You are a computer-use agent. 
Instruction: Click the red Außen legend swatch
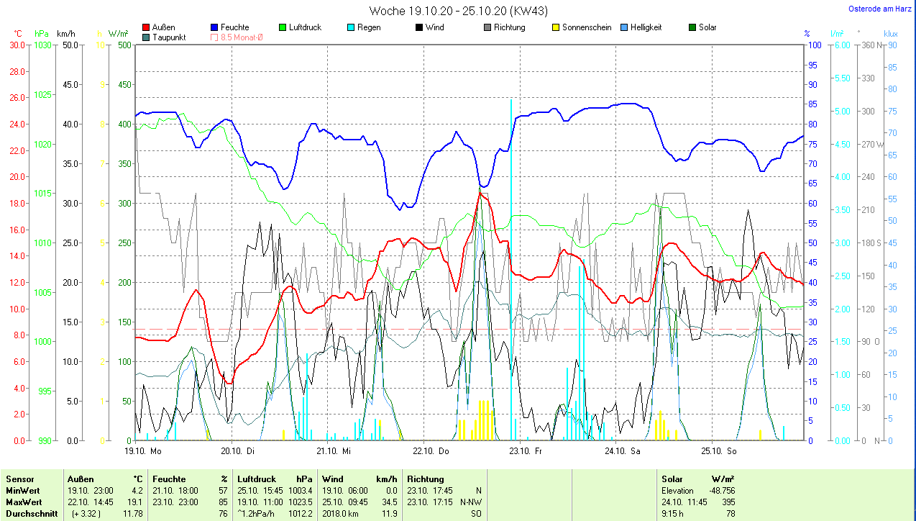point(147,27)
